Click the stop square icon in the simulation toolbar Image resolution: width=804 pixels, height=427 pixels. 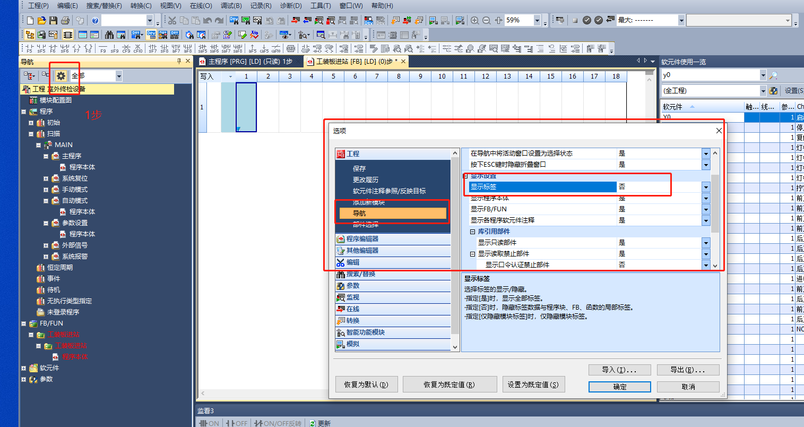coord(575,20)
